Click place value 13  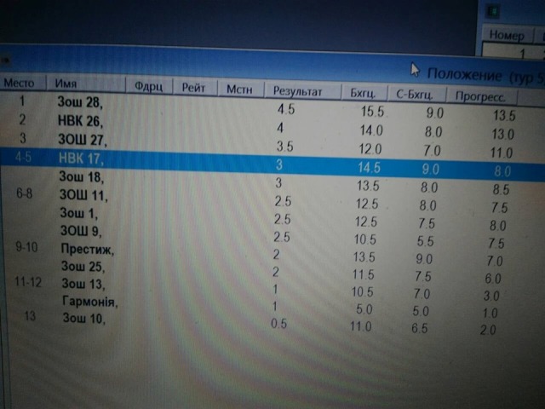click(x=30, y=316)
